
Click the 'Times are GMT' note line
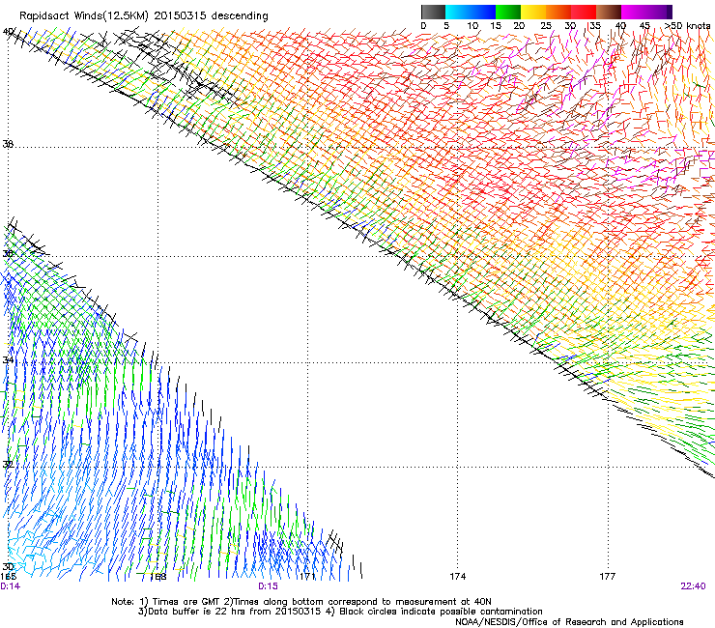(x=301, y=602)
